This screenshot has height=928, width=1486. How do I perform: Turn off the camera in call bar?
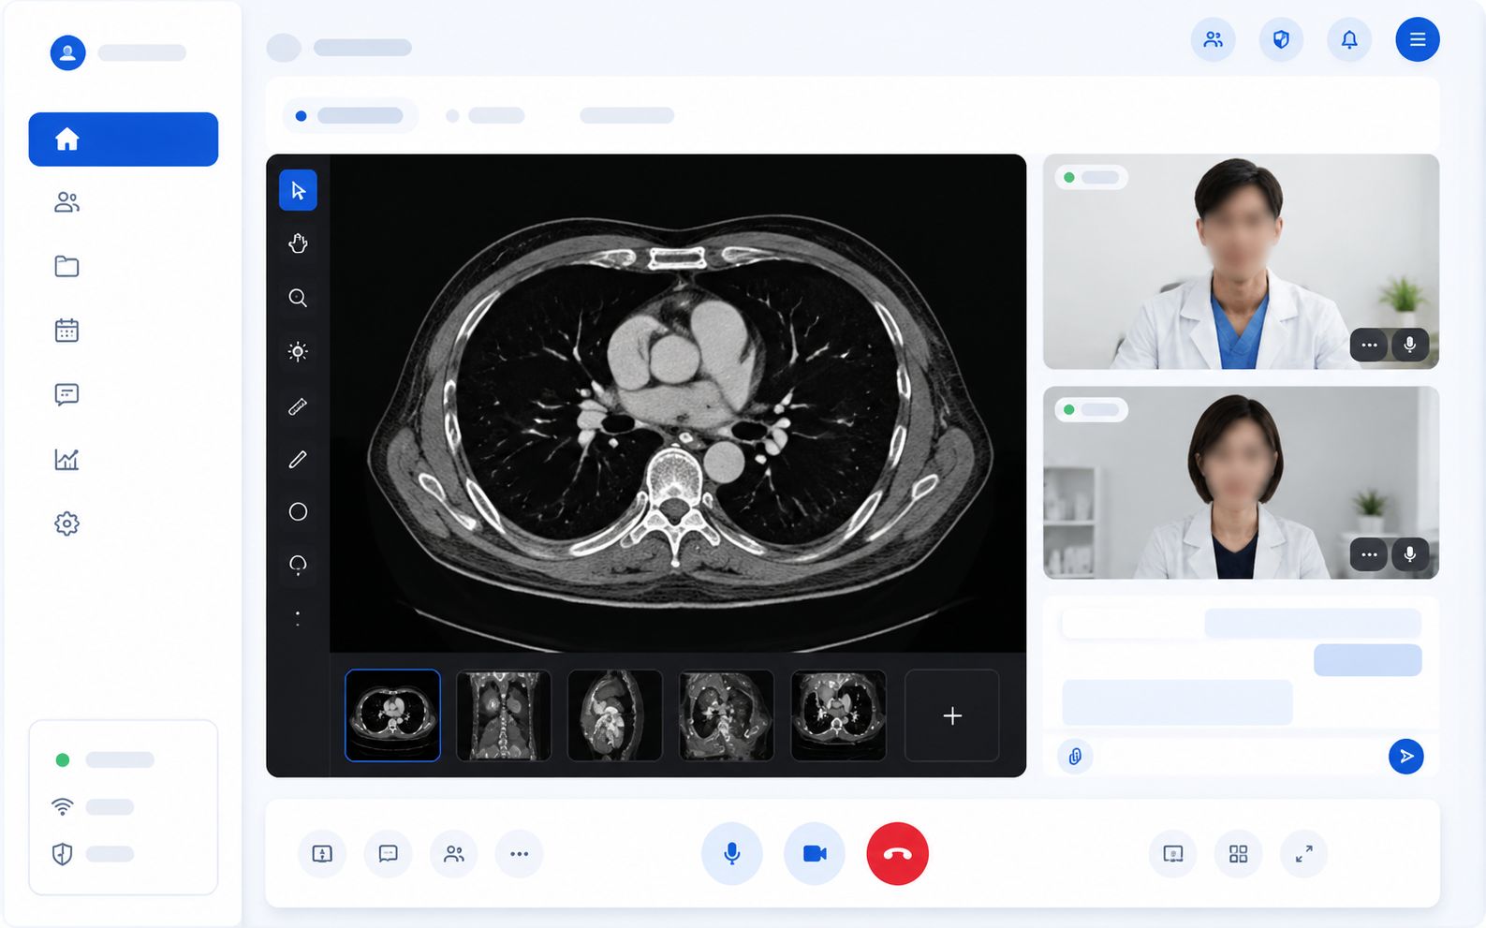815,854
